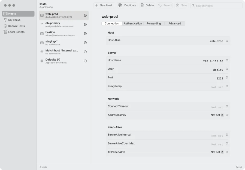The image size is (245, 170).
Task: Show info for Host Alias
Action: point(227,41)
